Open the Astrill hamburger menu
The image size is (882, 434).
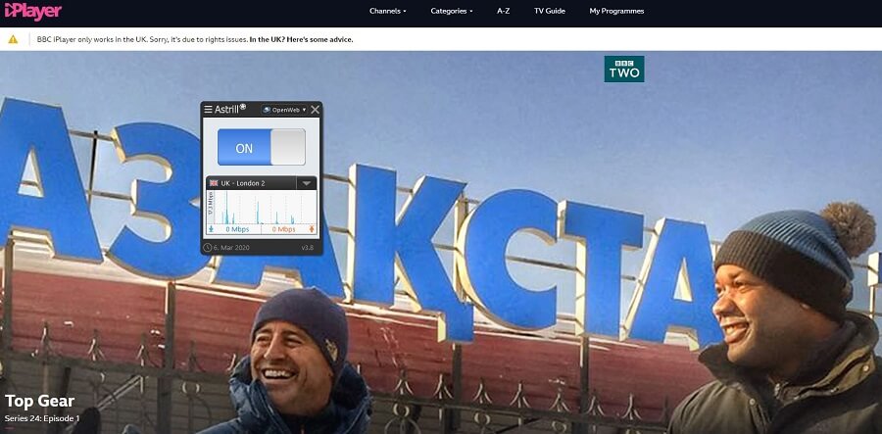pos(208,110)
